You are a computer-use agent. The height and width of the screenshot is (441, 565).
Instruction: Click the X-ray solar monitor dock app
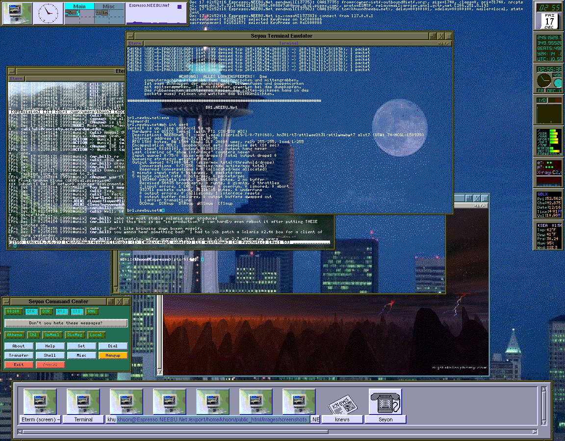coord(549,173)
